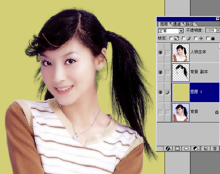Image resolution: width=220 pixels, height=174 pixels.
Task: Switch to the 图层 tab
Action: [x=164, y=24]
